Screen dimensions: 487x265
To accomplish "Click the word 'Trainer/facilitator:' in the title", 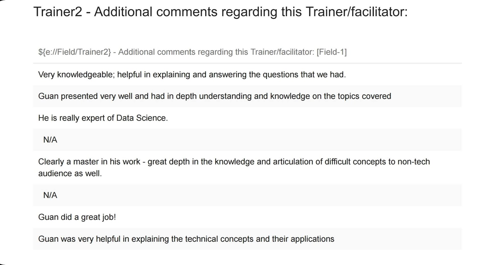I will [x=357, y=12].
